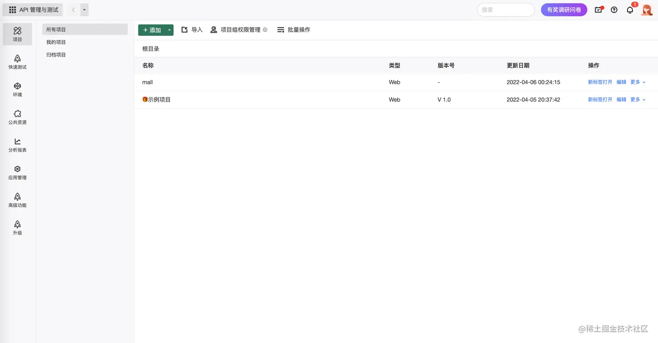Image resolution: width=658 pixels, height=343 pixels.
Task: Click 新标签打开 for 示例项目
Action: coord(600,100)
